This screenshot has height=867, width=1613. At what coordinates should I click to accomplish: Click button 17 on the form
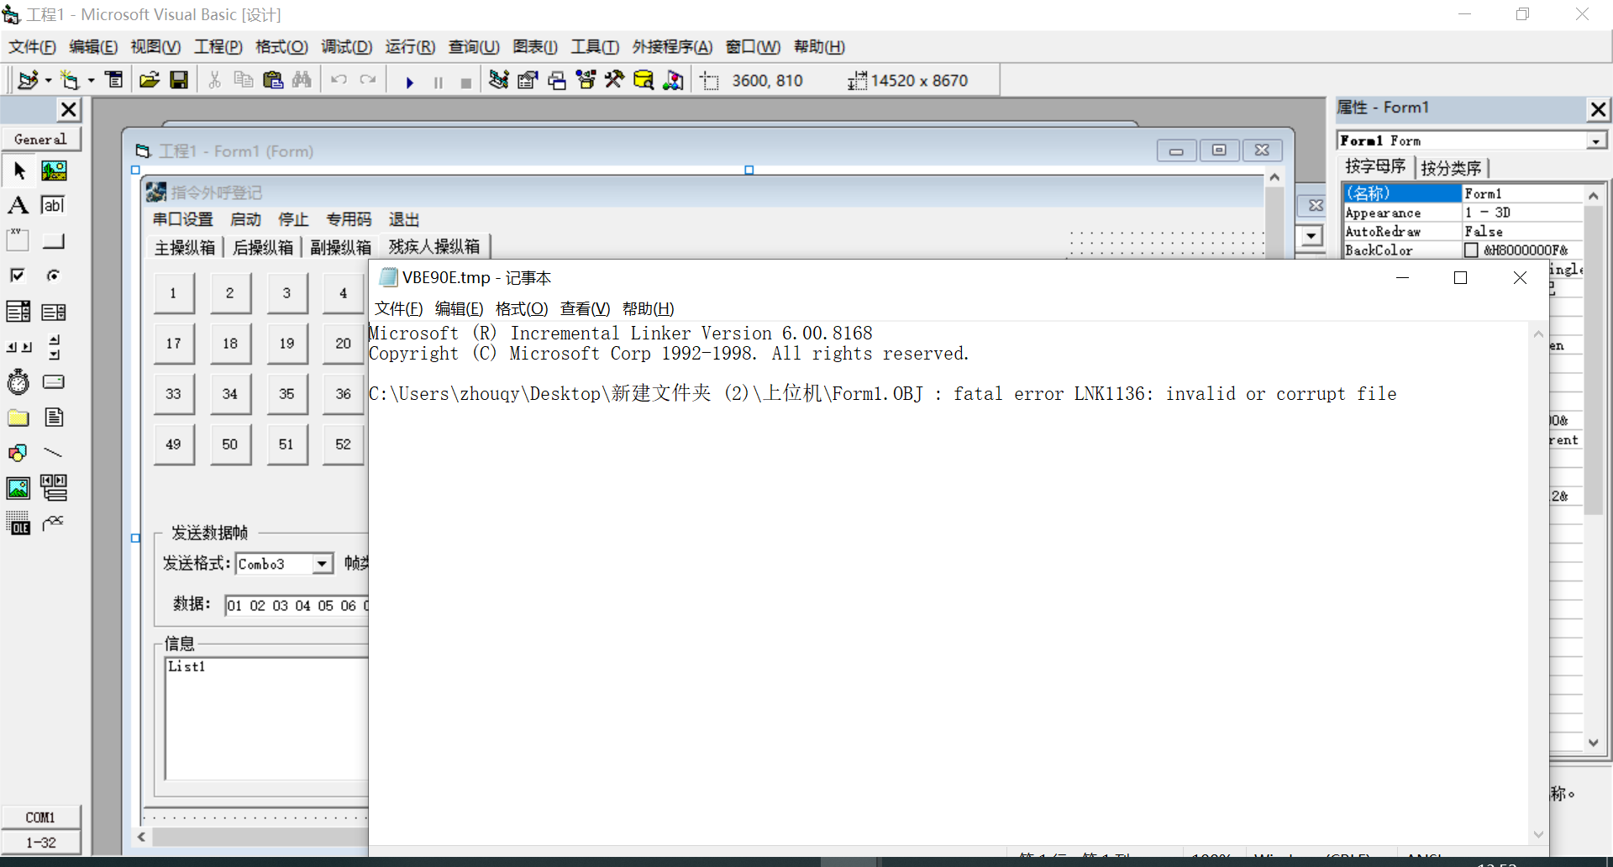coord(174,343)
